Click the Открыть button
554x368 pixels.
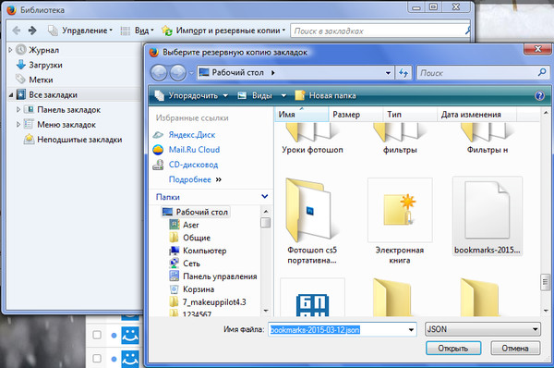coord(453,349)
